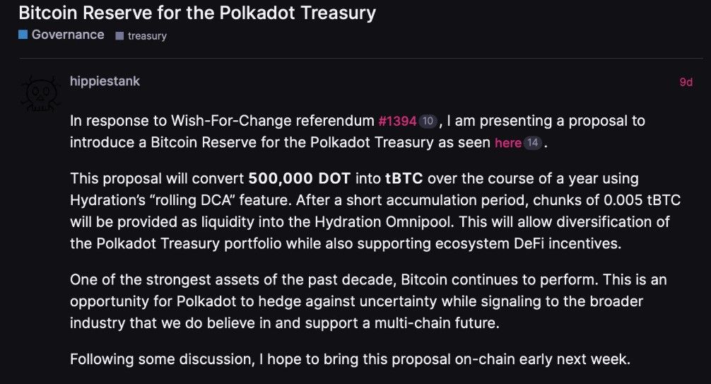Image resolution: width=711 pixels, height=384 pixels.
Task: Open hippiestank's skull avatar
Action: (x=41, y=95)
